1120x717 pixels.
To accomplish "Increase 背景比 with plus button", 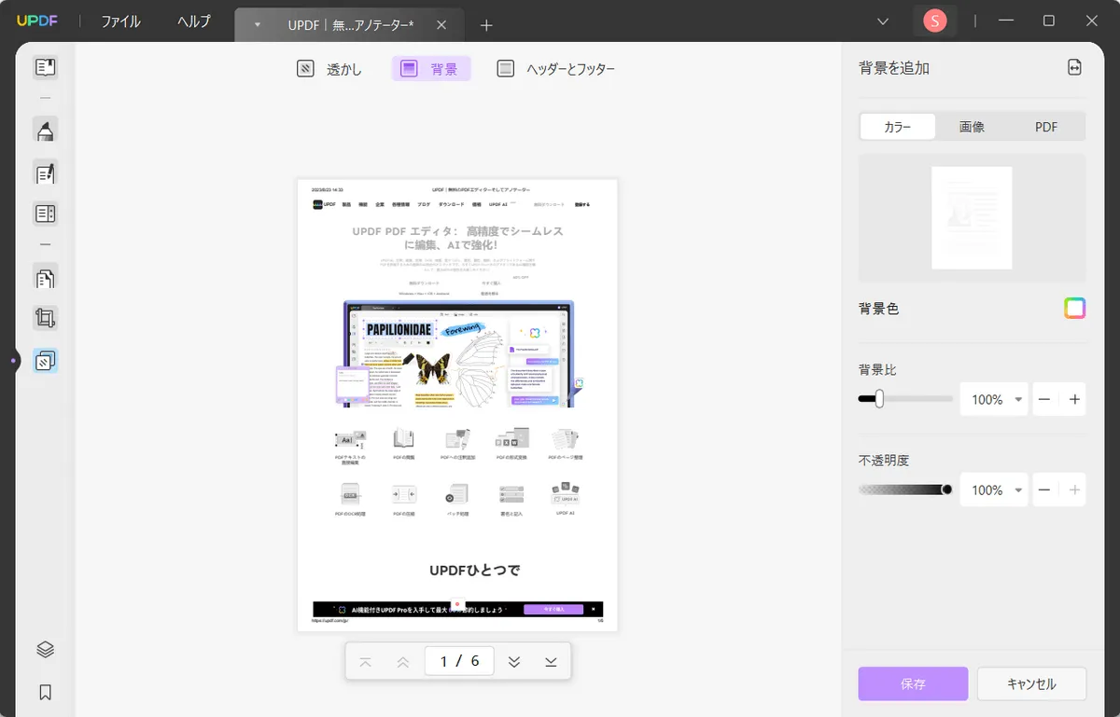I will (1074, 399).
